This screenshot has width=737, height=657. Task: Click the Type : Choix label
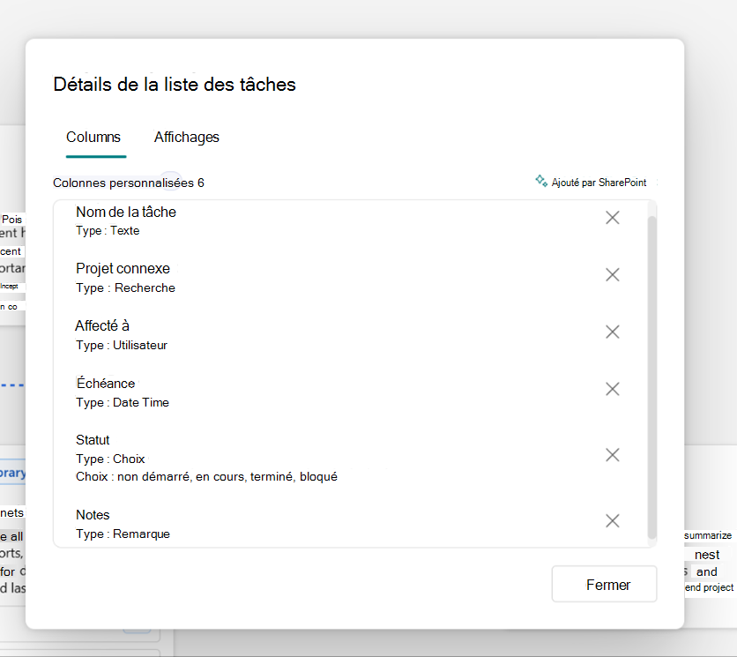110,459
